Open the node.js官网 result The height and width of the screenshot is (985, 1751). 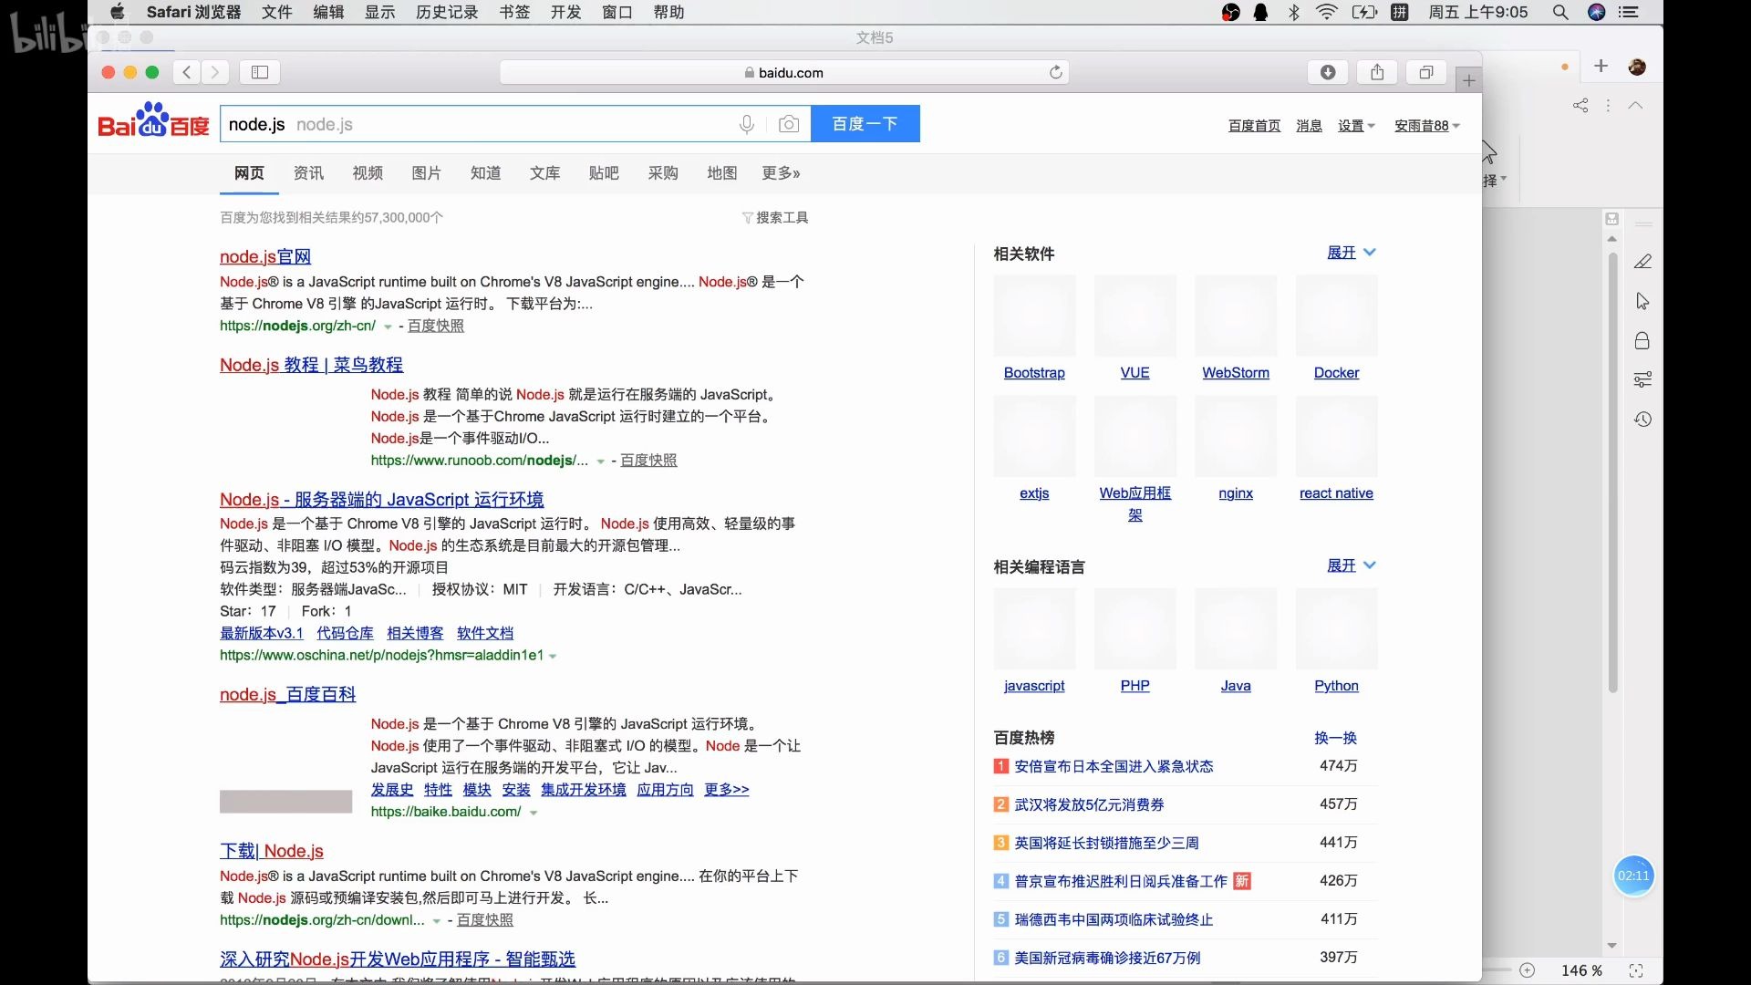point(265,257)
